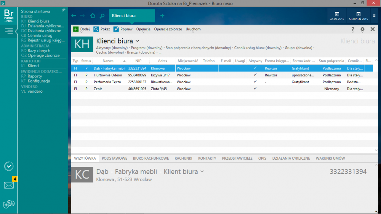
Task: Toggle the hamburger sidebar menu icon
Action: pyautogui.click(x=9, y=31)
